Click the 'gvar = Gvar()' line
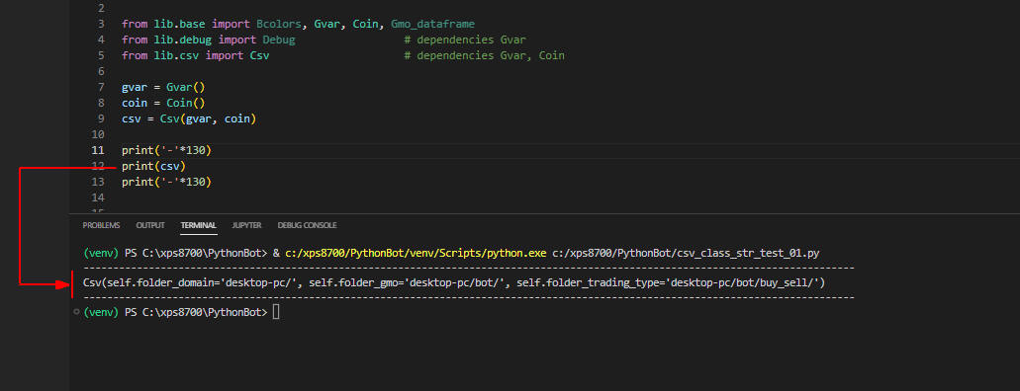The width and height of the screenshot is (1020, 391). pyautogui.click(x=163, y=87)
